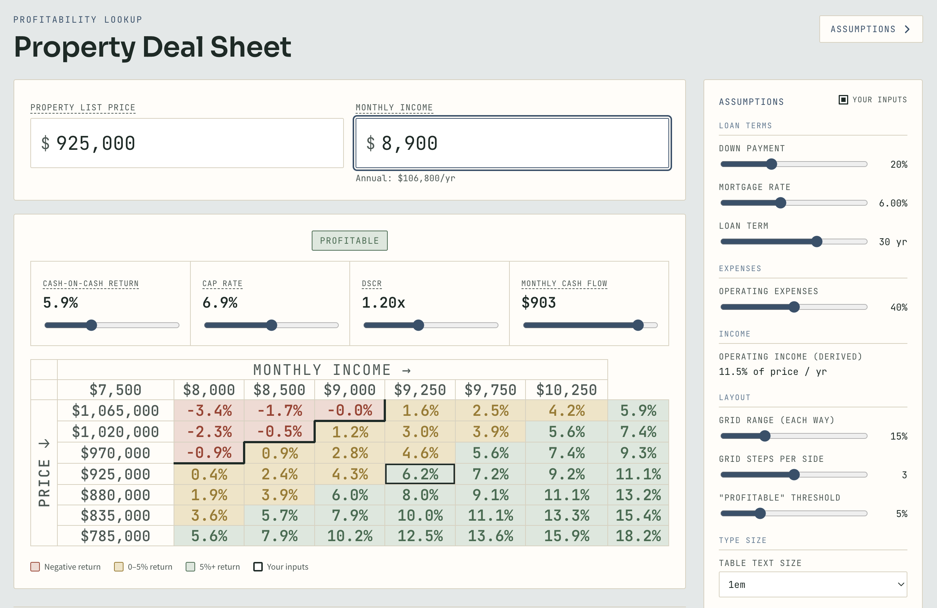Focus the Property List Price input field
The width and height of the screenshot is (937, 608).
pyautogui.click(x=187, y=143)
